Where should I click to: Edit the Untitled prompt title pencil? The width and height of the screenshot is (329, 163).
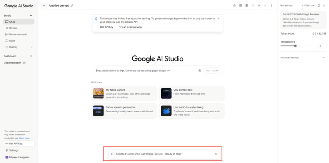coord(72,6)
